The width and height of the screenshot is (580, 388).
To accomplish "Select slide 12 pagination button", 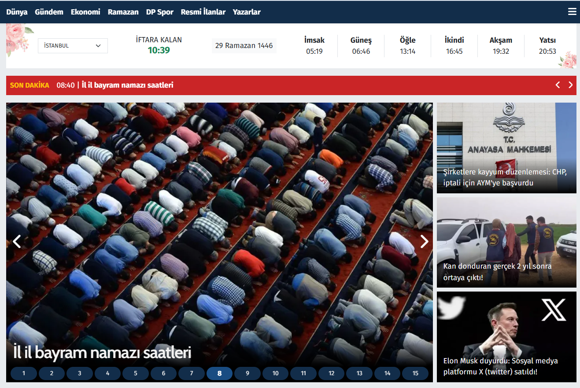I will [331, 373].
